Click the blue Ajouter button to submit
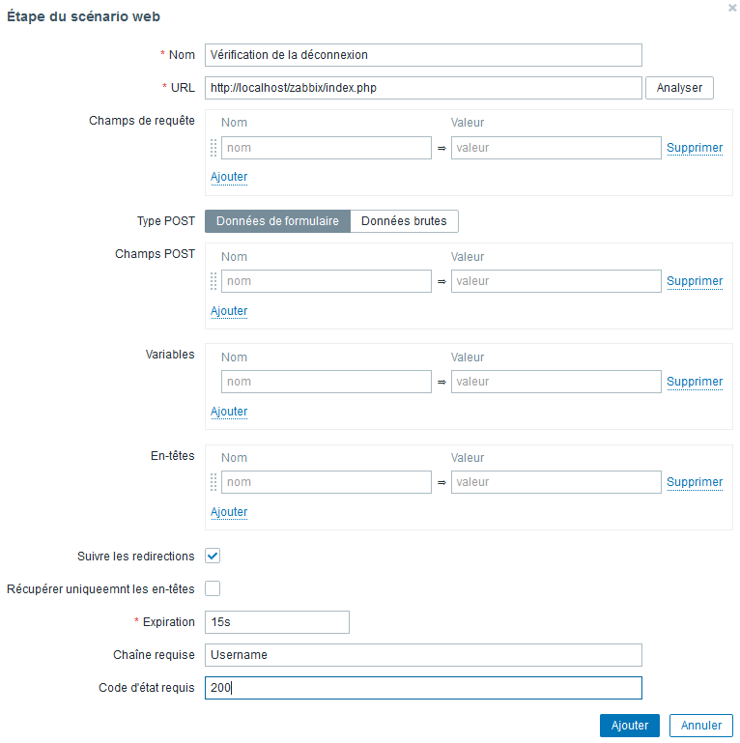The height and width of the screenshot is (743, 740). pyautogui.click(x=630, y=726)
